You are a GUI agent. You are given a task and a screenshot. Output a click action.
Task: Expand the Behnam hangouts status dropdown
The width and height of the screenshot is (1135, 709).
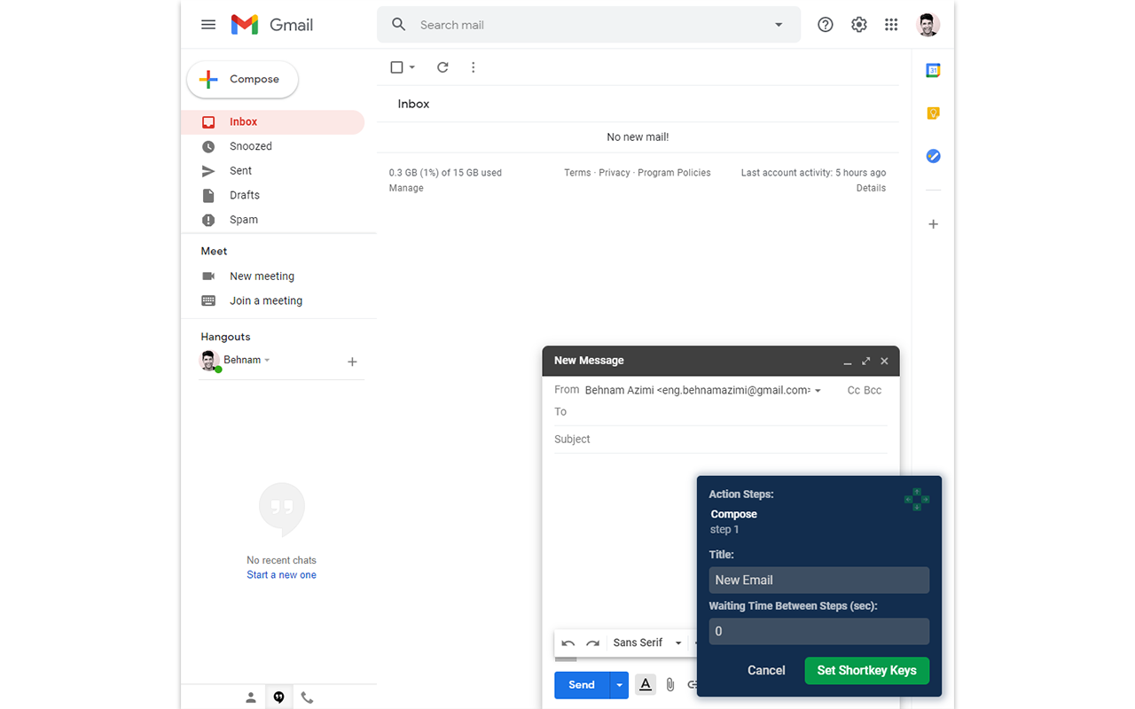267,360
